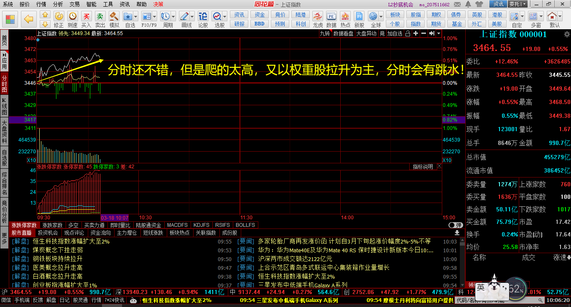Open the 决策 menu
Viewport: 571px width, 307px height.
click(158, 4)
